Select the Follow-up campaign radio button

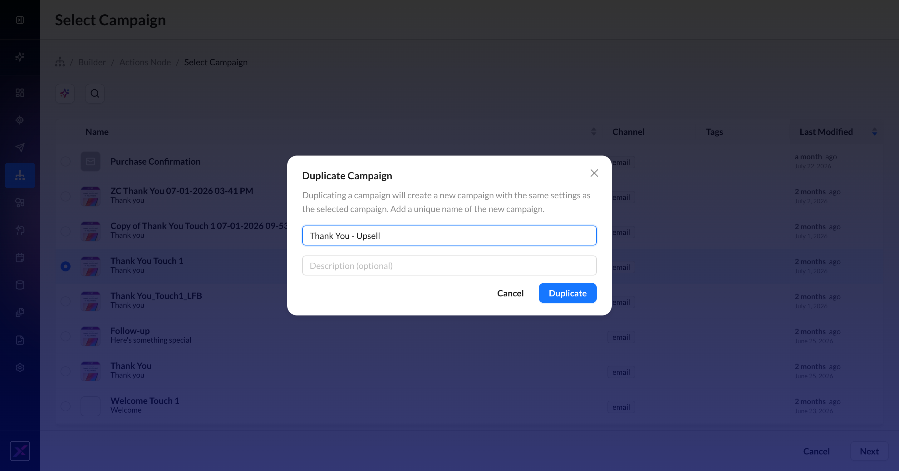click(65, 336)
